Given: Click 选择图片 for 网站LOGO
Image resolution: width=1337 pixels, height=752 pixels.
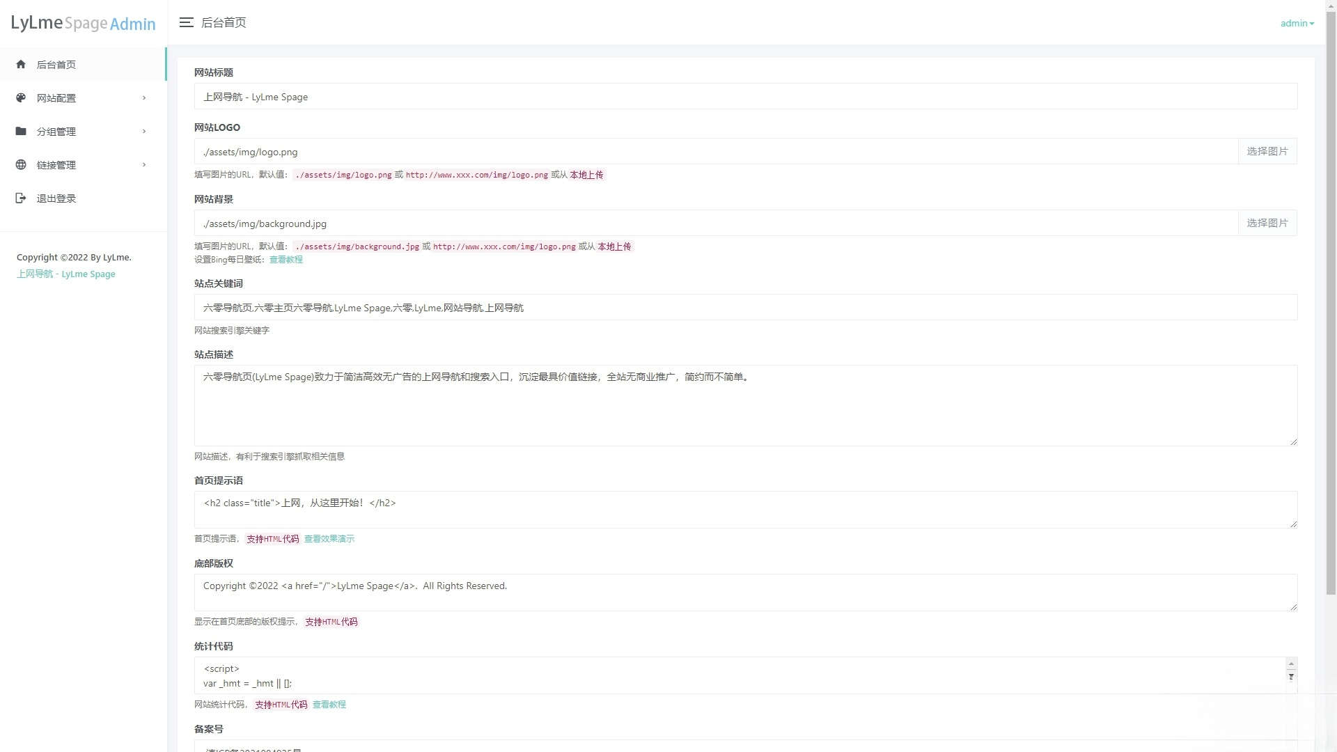Looking at the screenshot, I should click(1267, 151).
